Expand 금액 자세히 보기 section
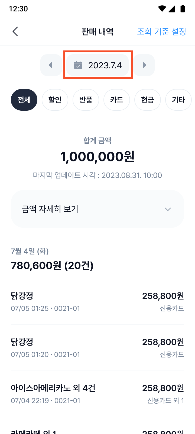The image size is (195, 434). (x=97, y=209)
